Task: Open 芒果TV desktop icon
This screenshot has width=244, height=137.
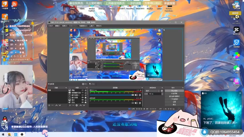Action: 14,5
